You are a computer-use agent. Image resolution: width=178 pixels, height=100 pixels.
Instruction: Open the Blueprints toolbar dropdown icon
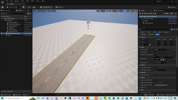tap(29, 7)
